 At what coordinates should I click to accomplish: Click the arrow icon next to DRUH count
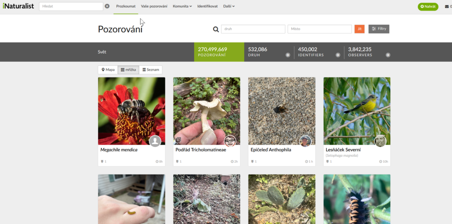pos(288,55)
